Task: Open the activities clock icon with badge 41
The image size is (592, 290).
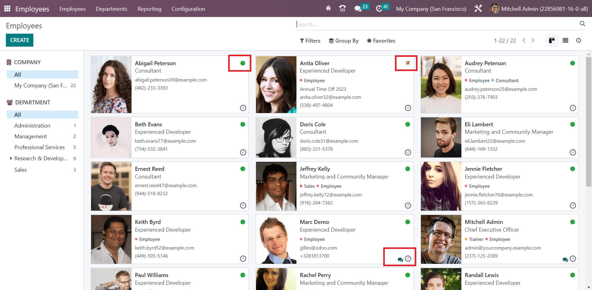Action: pos(379,9)
